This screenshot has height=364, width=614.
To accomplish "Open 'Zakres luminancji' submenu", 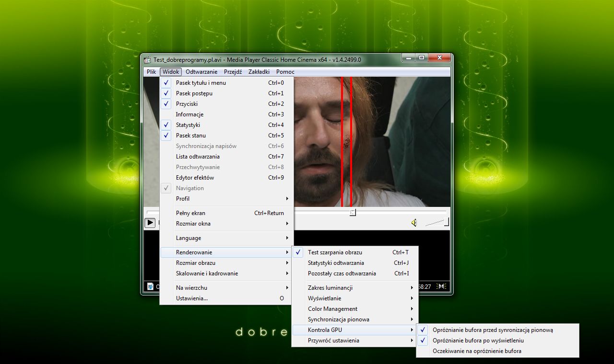I will (x=355, y=288).
